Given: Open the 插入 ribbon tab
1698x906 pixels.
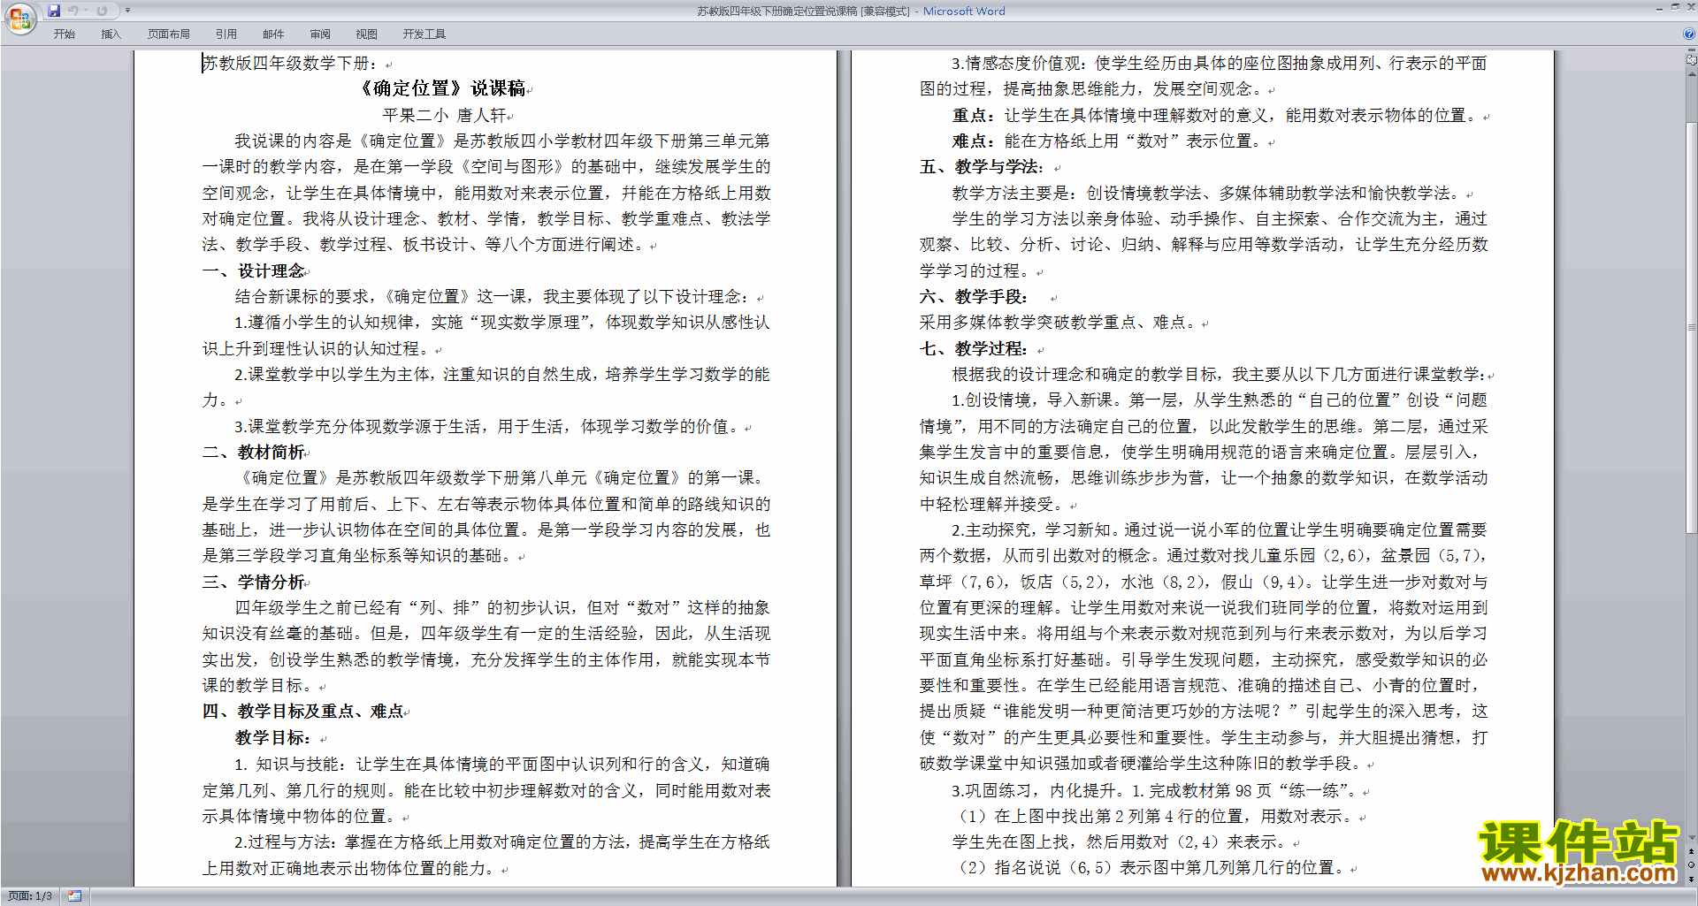Looking at the screenshot, I should [x=111, y=34].
